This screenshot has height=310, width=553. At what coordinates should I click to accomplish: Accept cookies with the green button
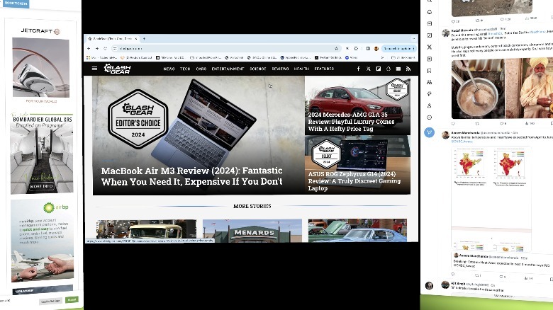pos(72,299)
